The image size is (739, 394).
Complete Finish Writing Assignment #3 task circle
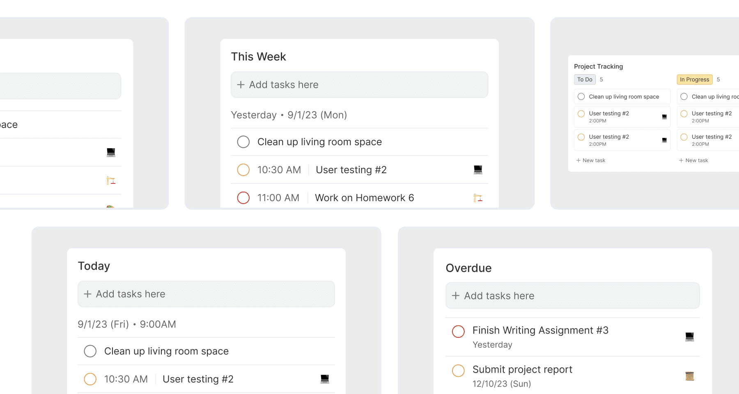pyautogui.click(x=458, y=331)
